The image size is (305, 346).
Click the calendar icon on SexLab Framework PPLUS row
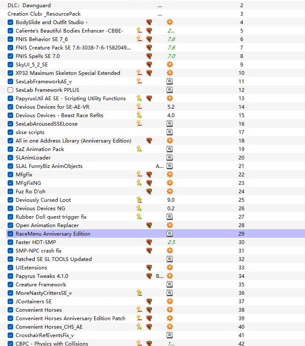(x=169, y=90)
